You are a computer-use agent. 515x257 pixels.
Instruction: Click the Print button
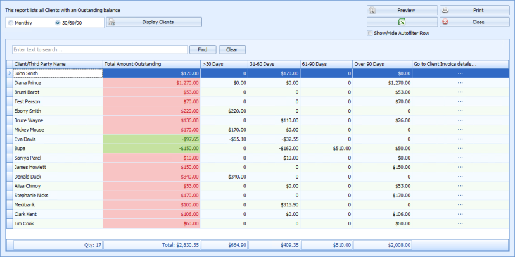pos(474,10)
